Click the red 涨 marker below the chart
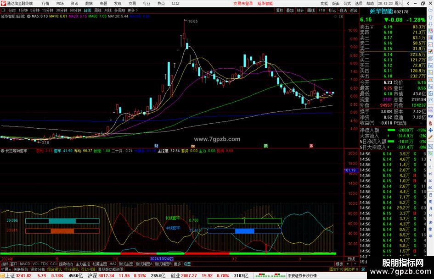The width and height of the screenshot is (434, 279). (x=311, y=146)
